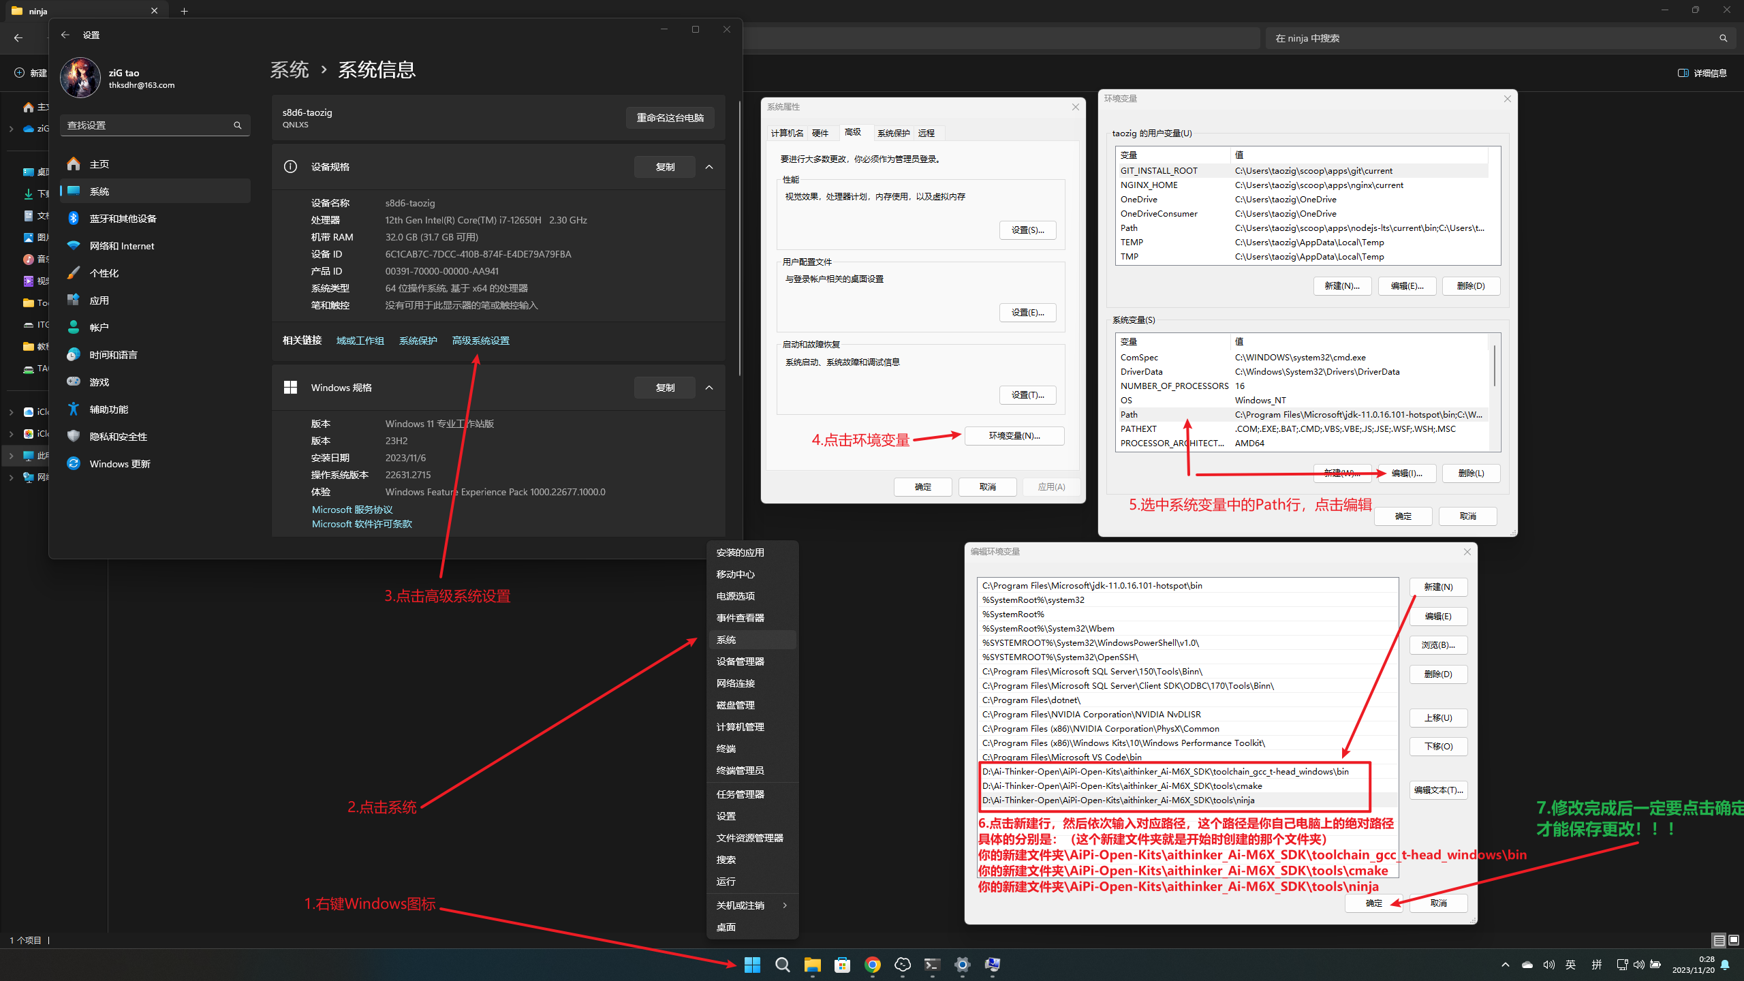Screen dimensions: 1744x981
Task: Click the 高级系统设置 link
Action: 481,341
